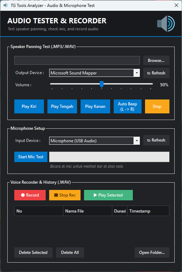
Task: Click the Stop Rec button
Action: 65,195
